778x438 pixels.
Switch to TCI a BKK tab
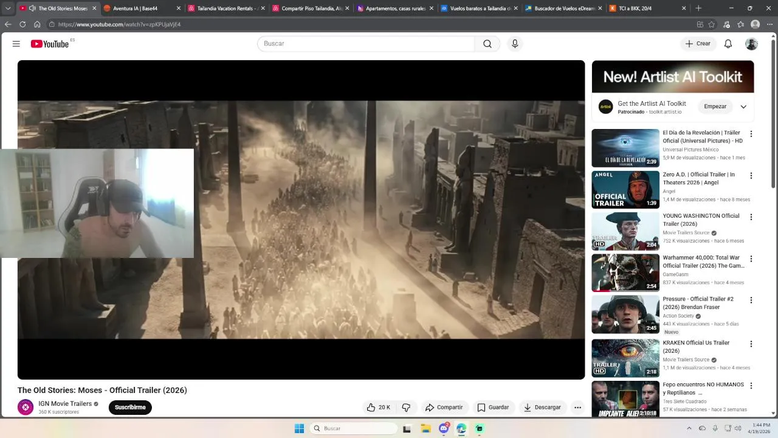coord(648,9)
